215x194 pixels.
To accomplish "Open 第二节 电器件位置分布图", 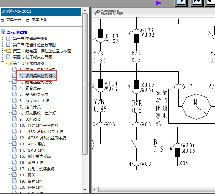I will 34,45.
